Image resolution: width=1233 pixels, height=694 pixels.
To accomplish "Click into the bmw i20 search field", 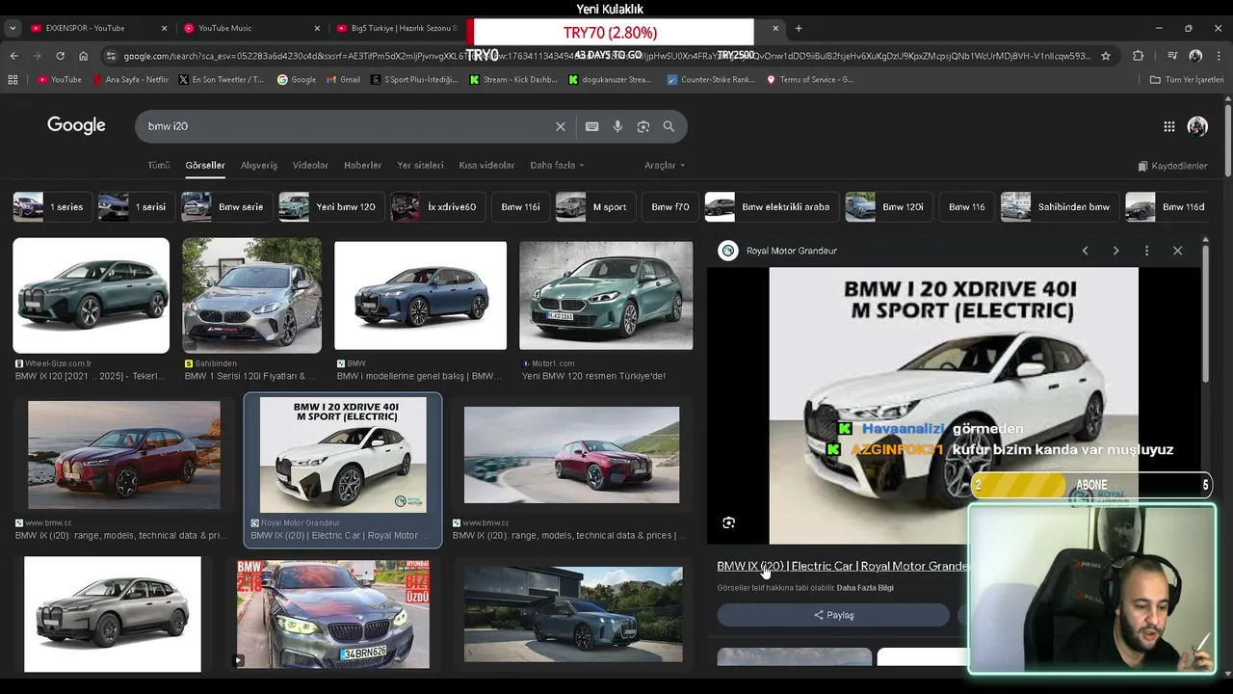I will tap(342, 126).
